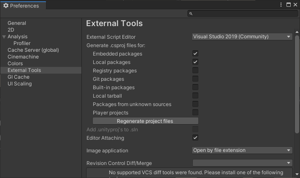Open Image application dropdown
Image resolution: width=300 pixels, height=178 pixels.
pyautogui.click(x=242, y=150)
